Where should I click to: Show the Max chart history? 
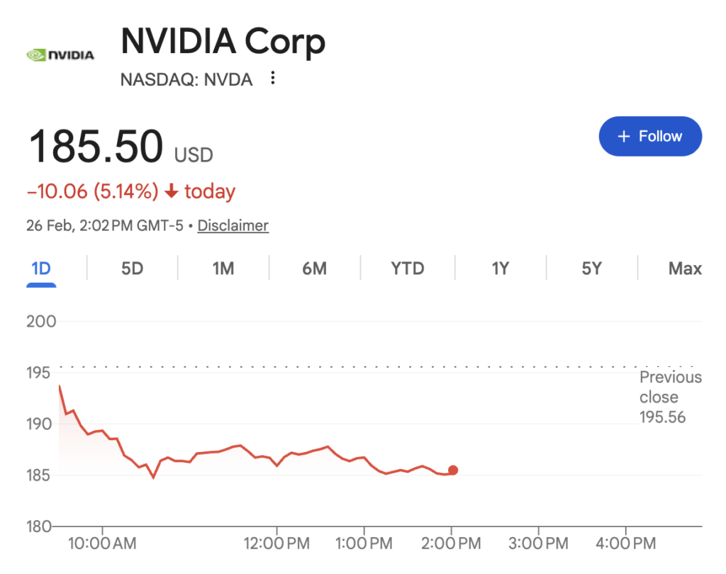[683, 269]
